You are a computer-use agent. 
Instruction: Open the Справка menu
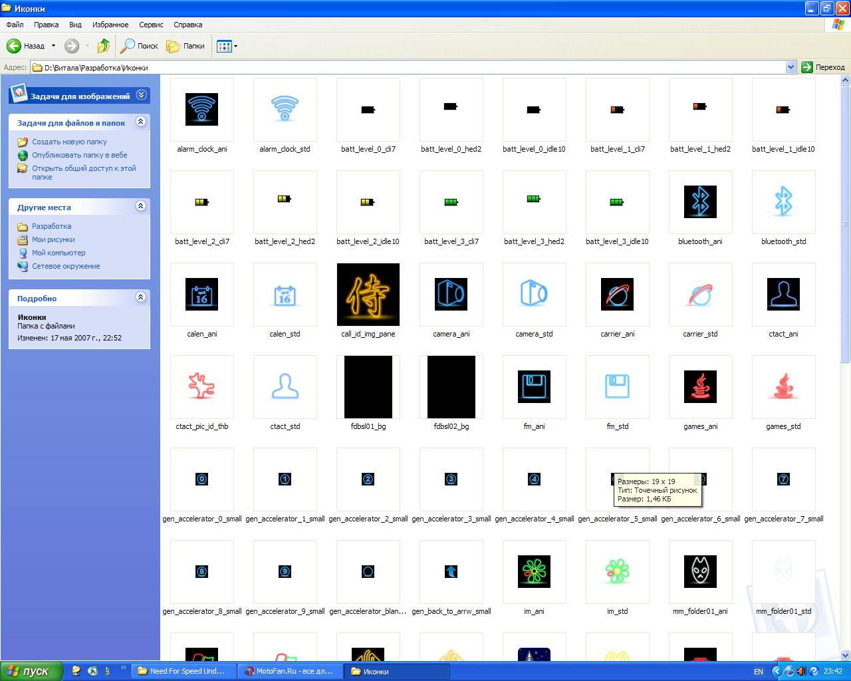tap(188, 25)
